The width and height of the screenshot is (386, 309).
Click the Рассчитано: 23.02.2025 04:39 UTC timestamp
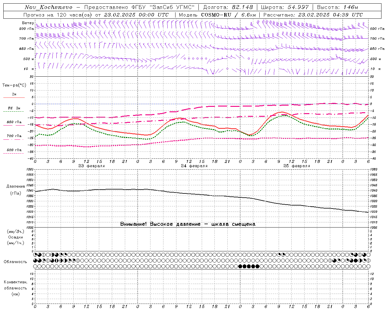313,15
